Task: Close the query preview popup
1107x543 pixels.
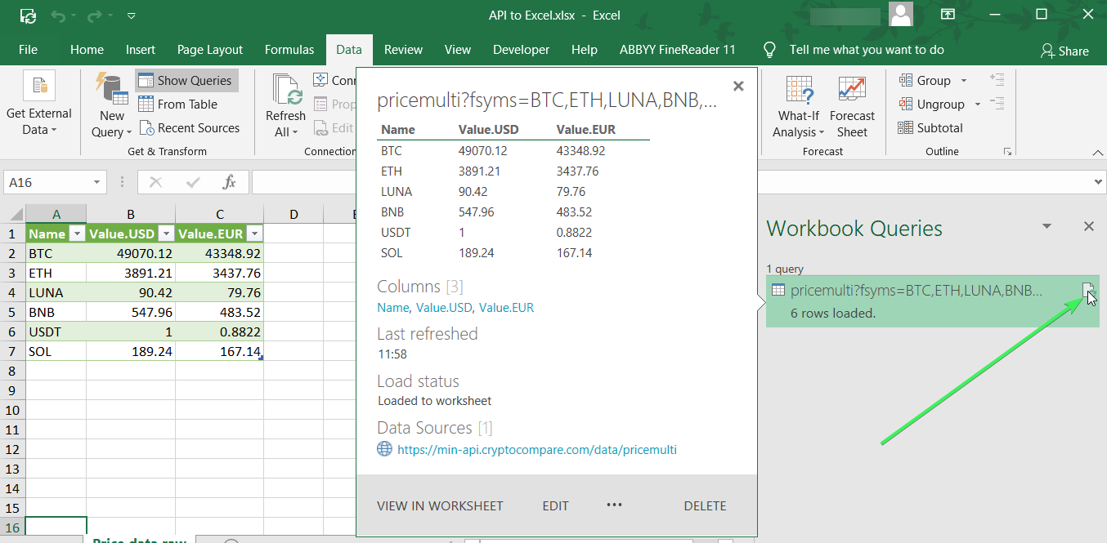Action: click(x=738, y=86)
